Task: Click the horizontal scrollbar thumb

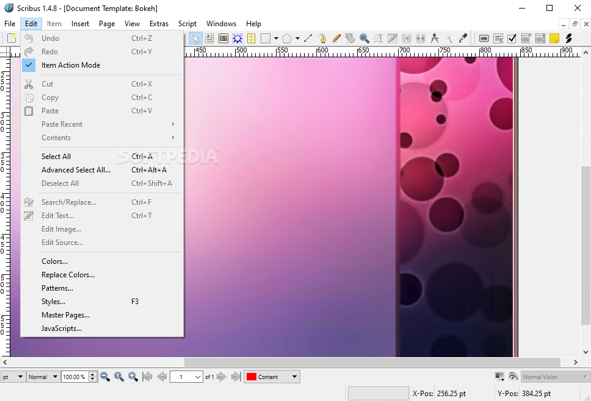Action: (x=372, y=362)
